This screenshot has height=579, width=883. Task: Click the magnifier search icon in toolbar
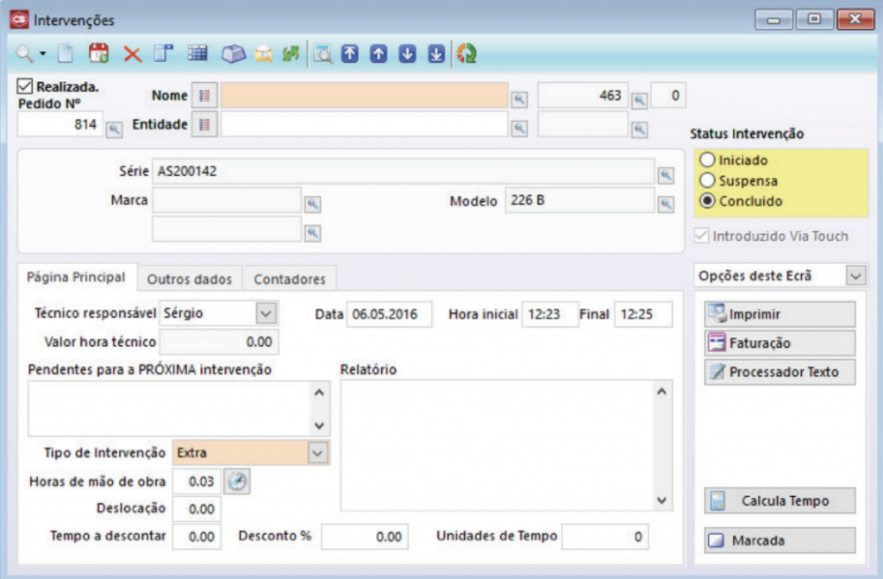coord(24,53)
